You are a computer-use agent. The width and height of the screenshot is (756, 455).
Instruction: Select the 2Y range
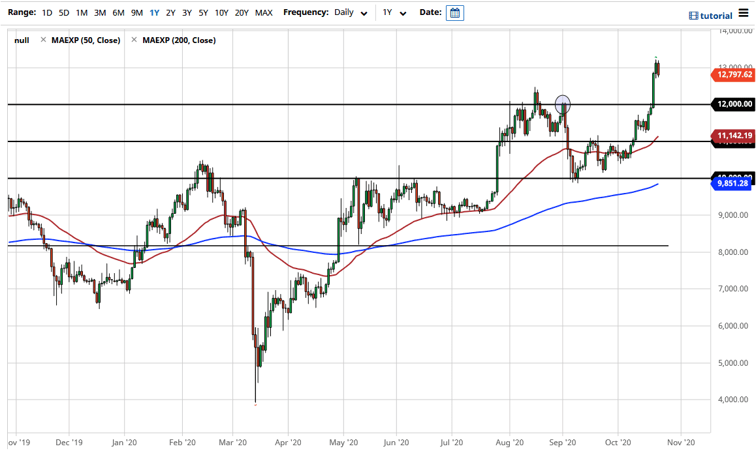click(170, 12)
